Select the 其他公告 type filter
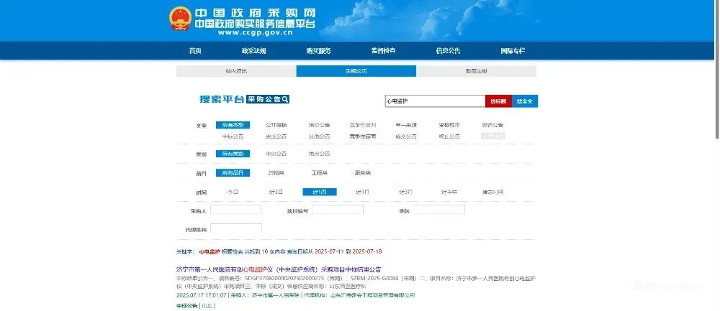The width and height of the screenshot is (720, 311). (x=319, y=136)
